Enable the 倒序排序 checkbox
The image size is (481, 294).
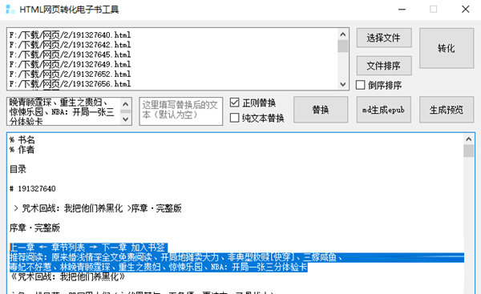[x=361, y=85]
